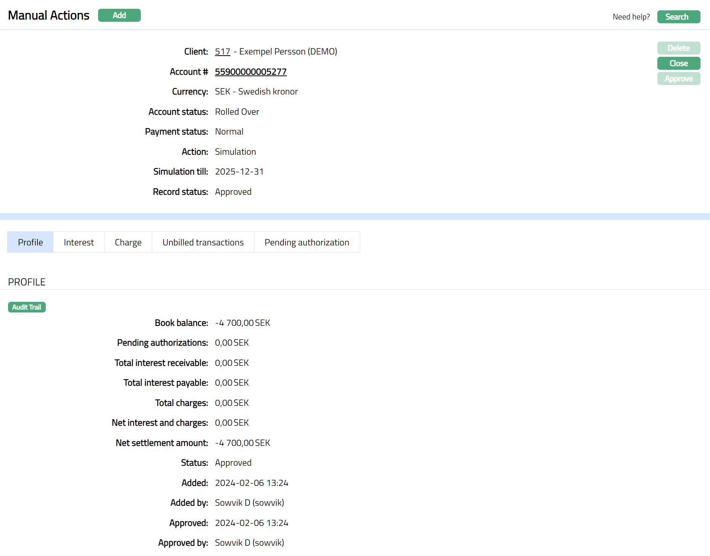The height and width of the screenshot is (556, 710).
Task: Click the Delete button
Action: pyautogui.click(x=678, y=48)
